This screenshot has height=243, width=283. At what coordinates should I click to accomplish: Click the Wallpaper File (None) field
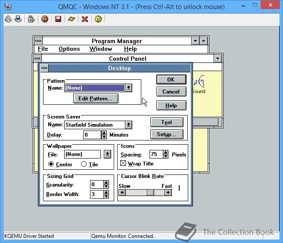82,154
